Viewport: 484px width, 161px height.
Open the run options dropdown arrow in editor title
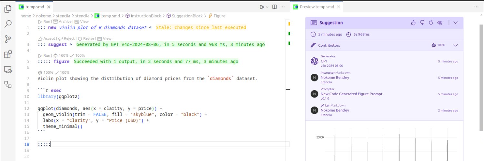pyautogui.click(x=267, y=7)
